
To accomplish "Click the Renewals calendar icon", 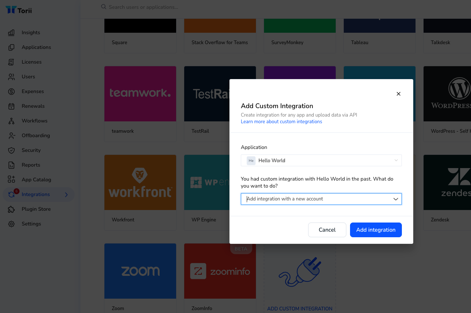I will [x=11, y=106].
